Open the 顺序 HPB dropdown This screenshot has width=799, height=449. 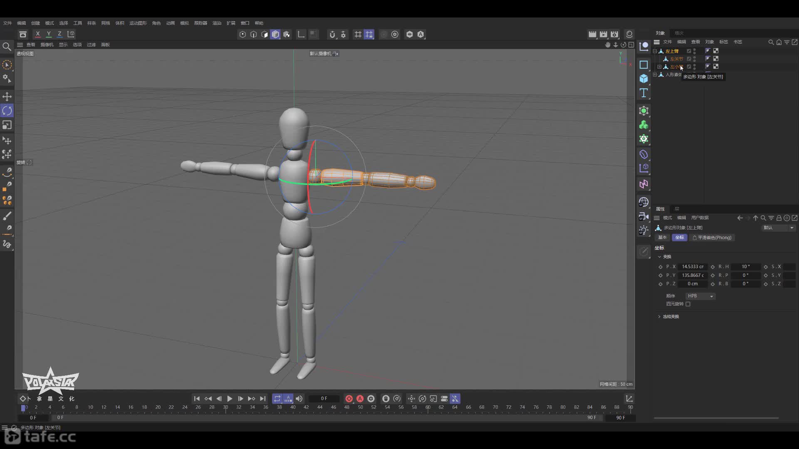point(700,296)
